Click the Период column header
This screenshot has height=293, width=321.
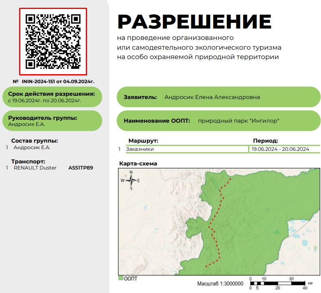click(265, 141)
